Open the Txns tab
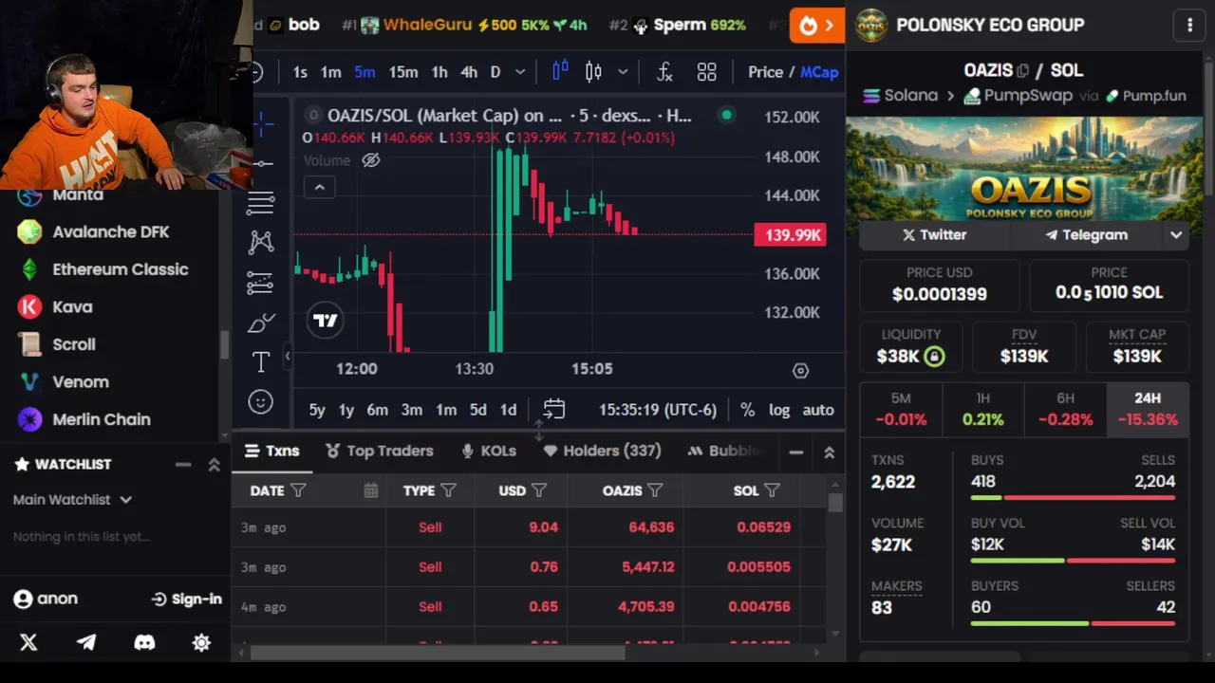 tap(271, 452)
